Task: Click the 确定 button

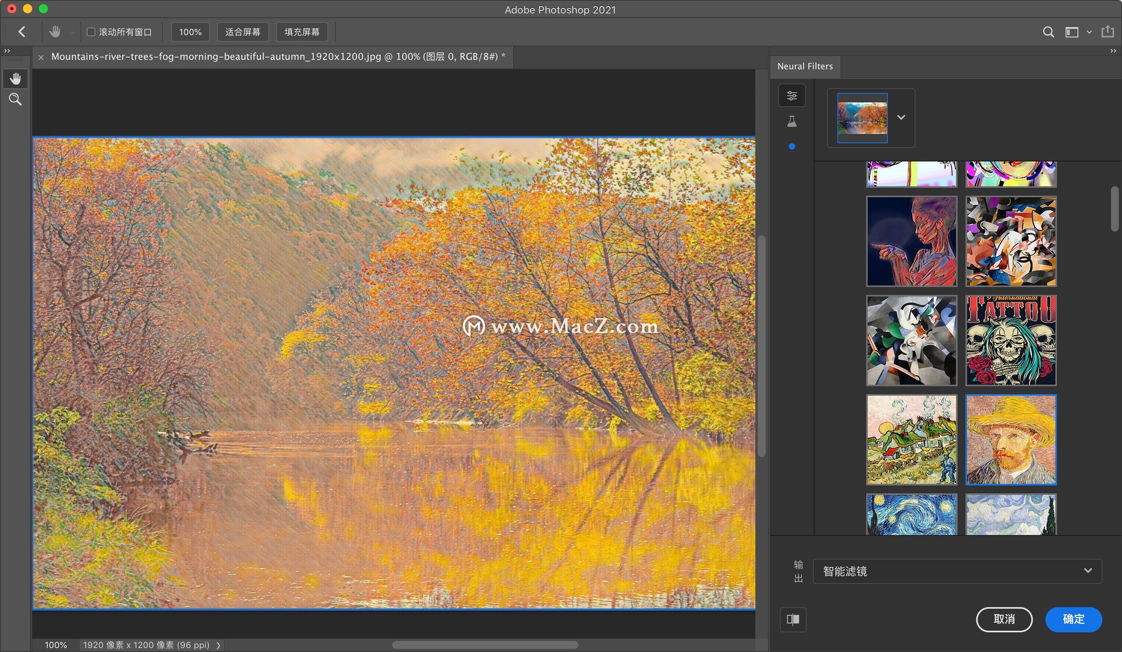Action: [x=1073, y=619]
